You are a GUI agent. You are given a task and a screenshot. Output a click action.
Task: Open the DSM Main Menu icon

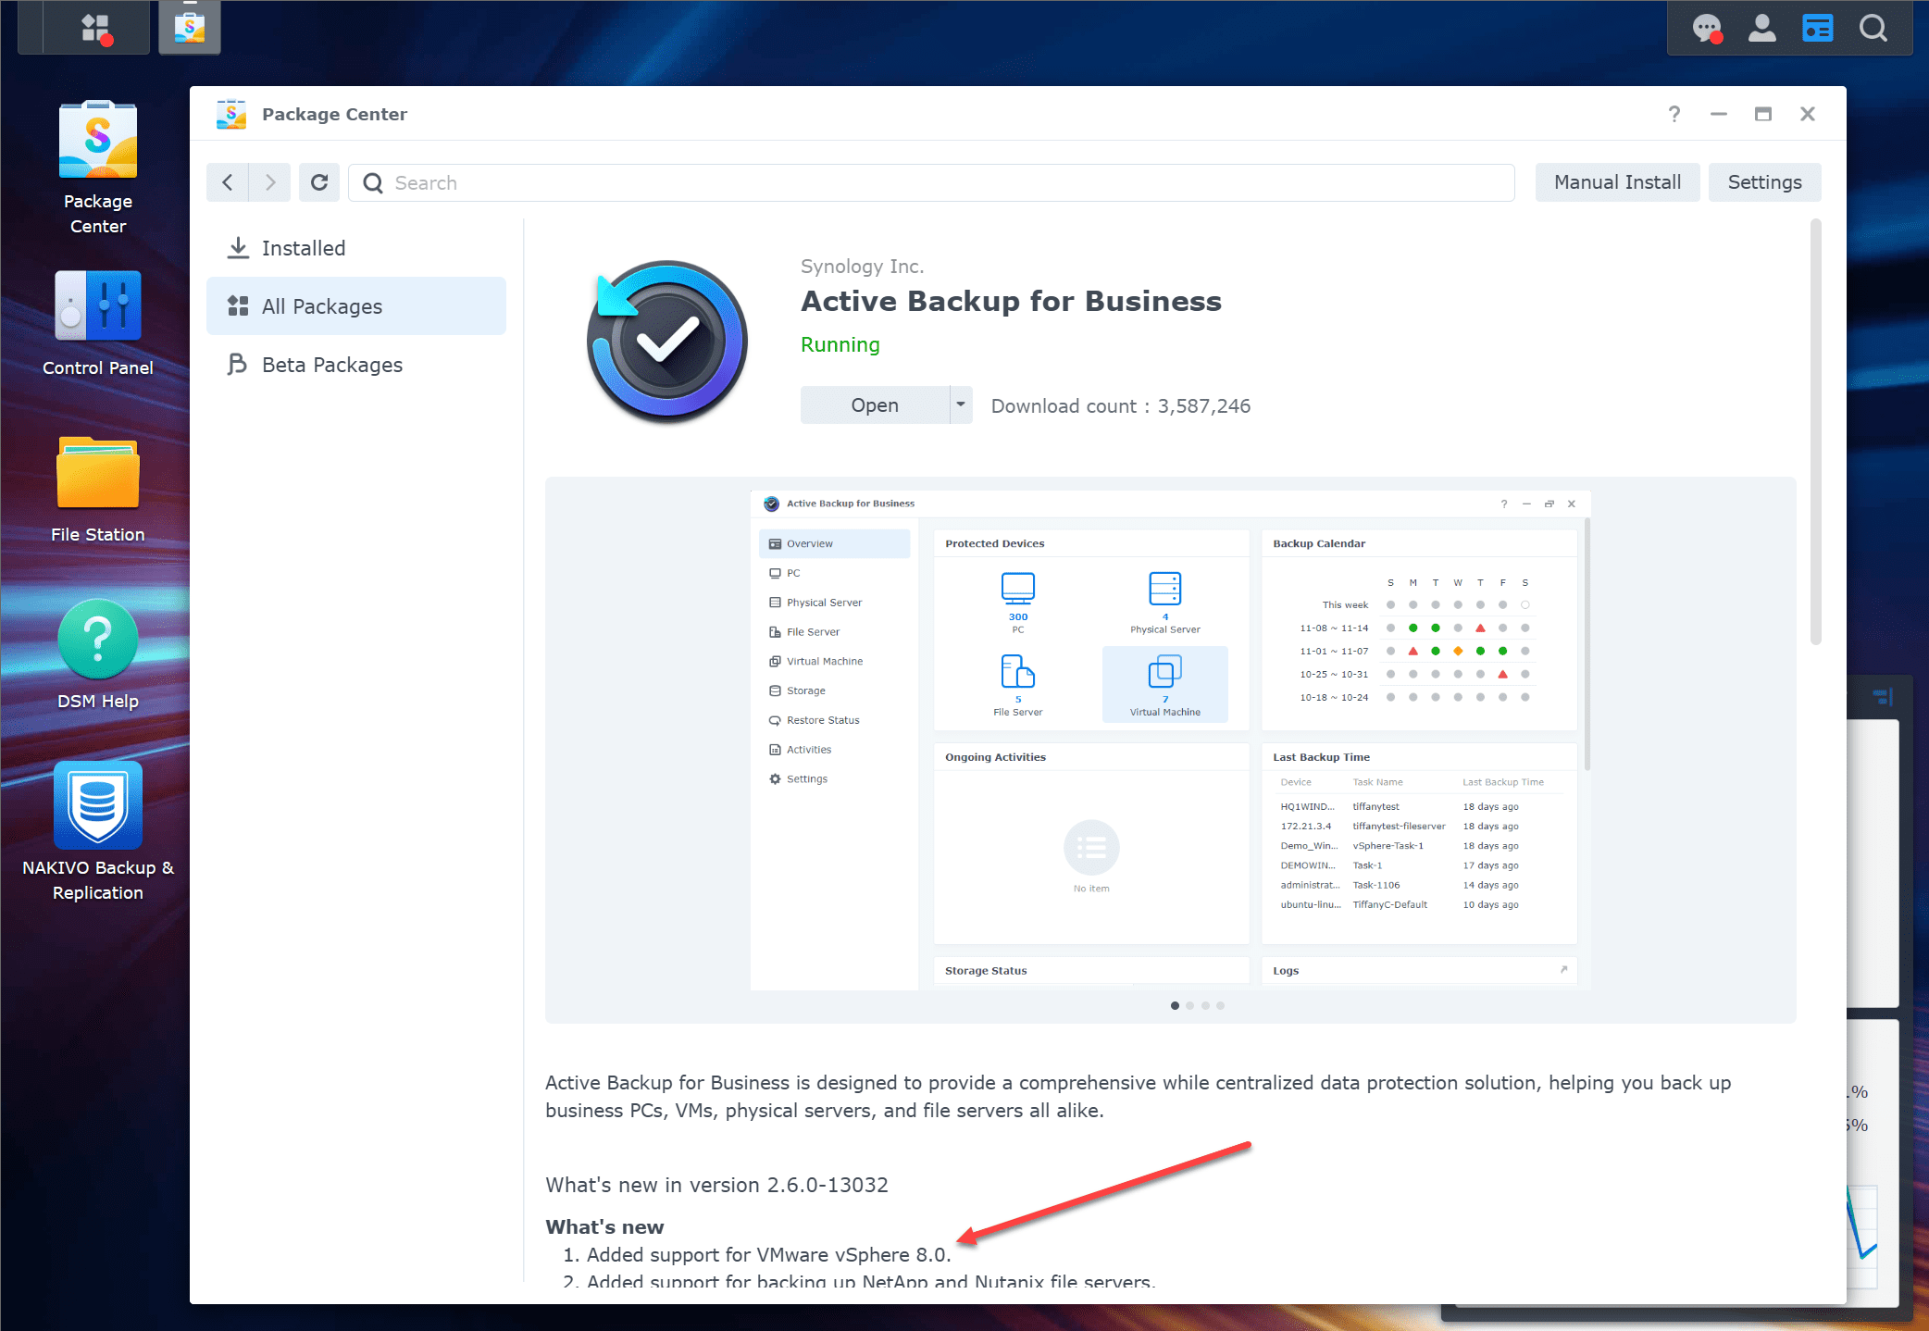(x=95, y=28)
